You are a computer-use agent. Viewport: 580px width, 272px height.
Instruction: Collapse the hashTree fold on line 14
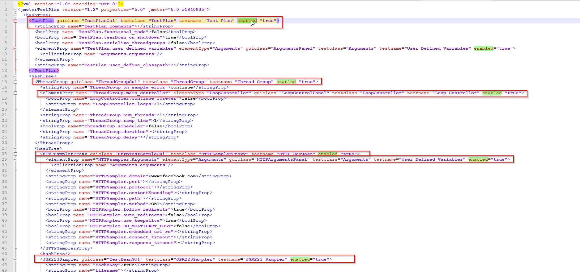point(15,76)
